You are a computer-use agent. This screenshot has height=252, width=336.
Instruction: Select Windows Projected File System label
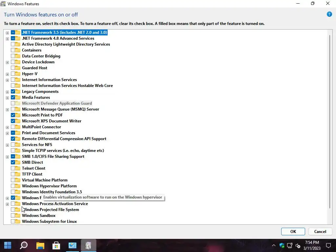pos(50,210)
